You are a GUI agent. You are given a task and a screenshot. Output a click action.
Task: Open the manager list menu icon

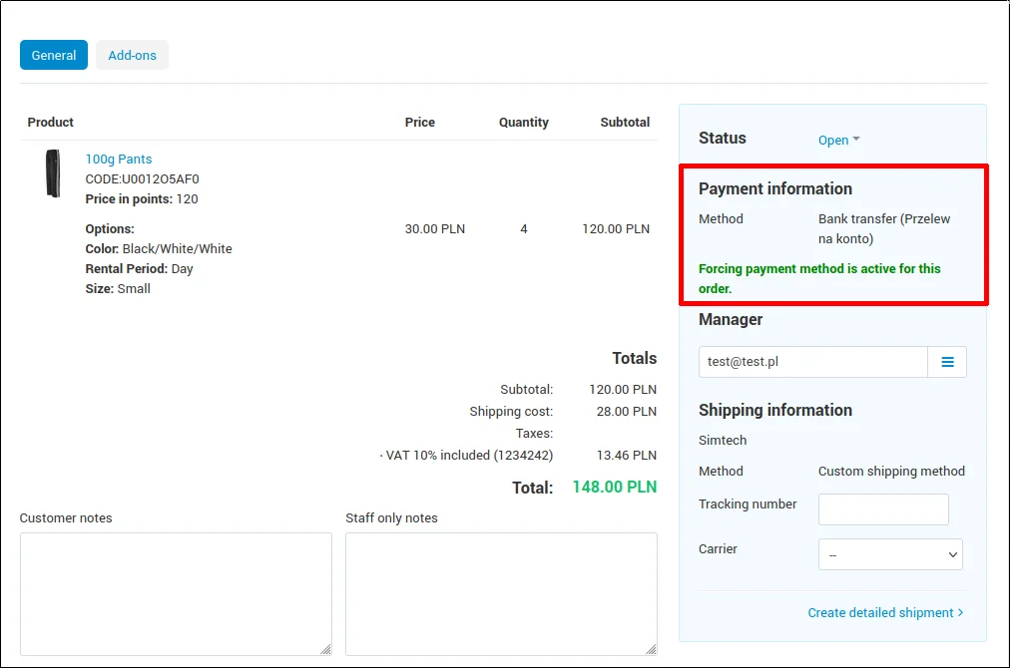[x=947, y=362]
